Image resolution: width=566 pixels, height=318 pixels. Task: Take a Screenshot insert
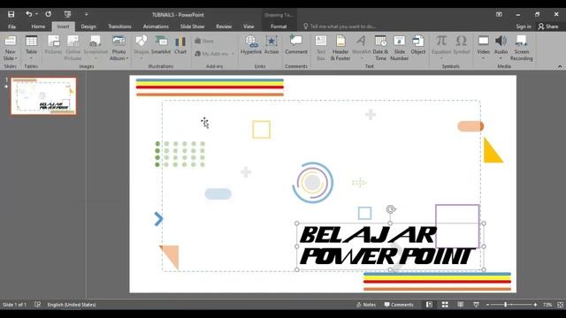(x=96, y=48)
